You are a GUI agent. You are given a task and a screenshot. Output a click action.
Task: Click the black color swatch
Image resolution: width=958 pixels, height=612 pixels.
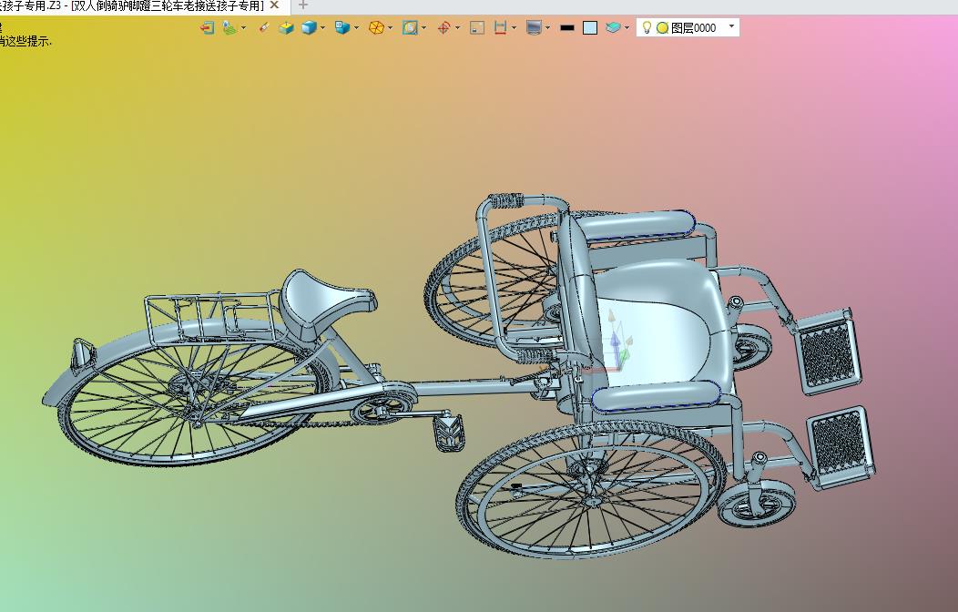pos(566,27)
